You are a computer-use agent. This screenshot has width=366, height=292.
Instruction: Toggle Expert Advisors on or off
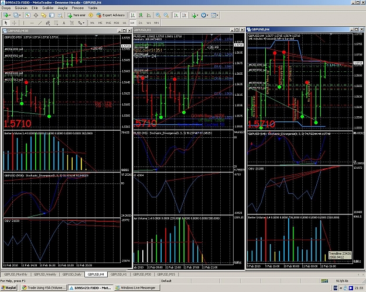pyautogui.click(x=111, y=15)
